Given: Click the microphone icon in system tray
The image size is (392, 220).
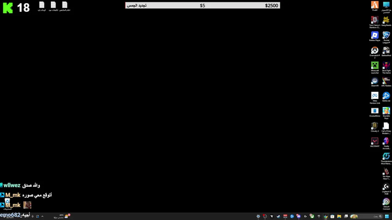Looking at the screenshot, I should [32, 216].
